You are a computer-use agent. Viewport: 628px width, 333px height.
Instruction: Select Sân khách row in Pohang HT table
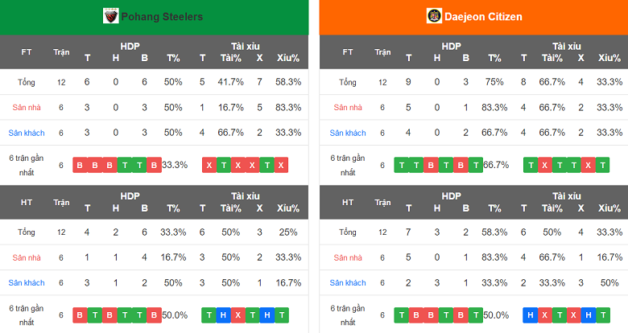(27, 282)
